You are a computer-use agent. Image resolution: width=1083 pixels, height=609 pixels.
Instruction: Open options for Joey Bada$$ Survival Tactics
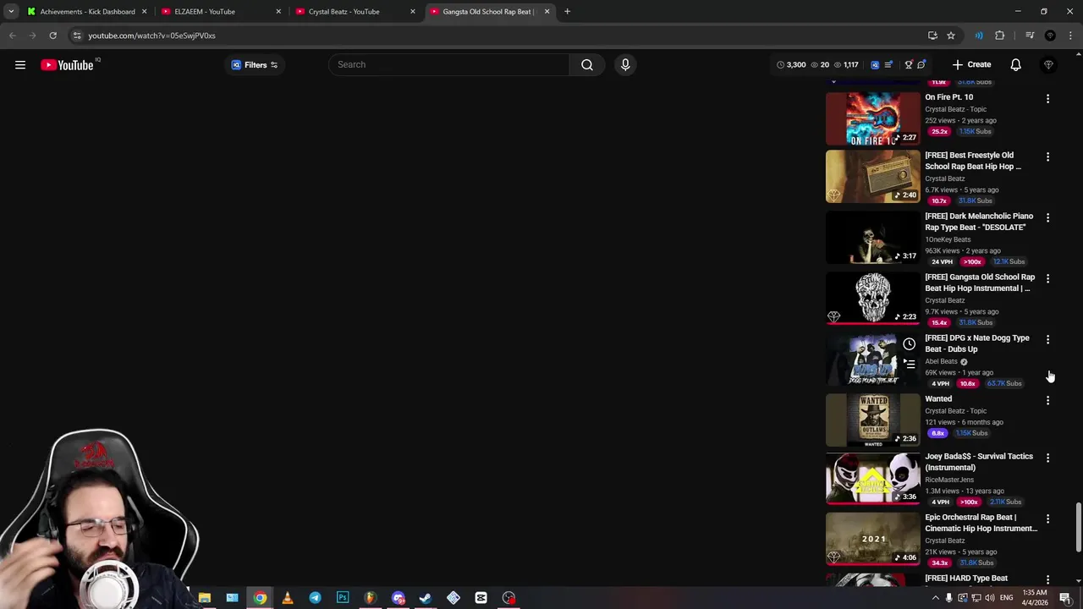[x=1047, y=458]
